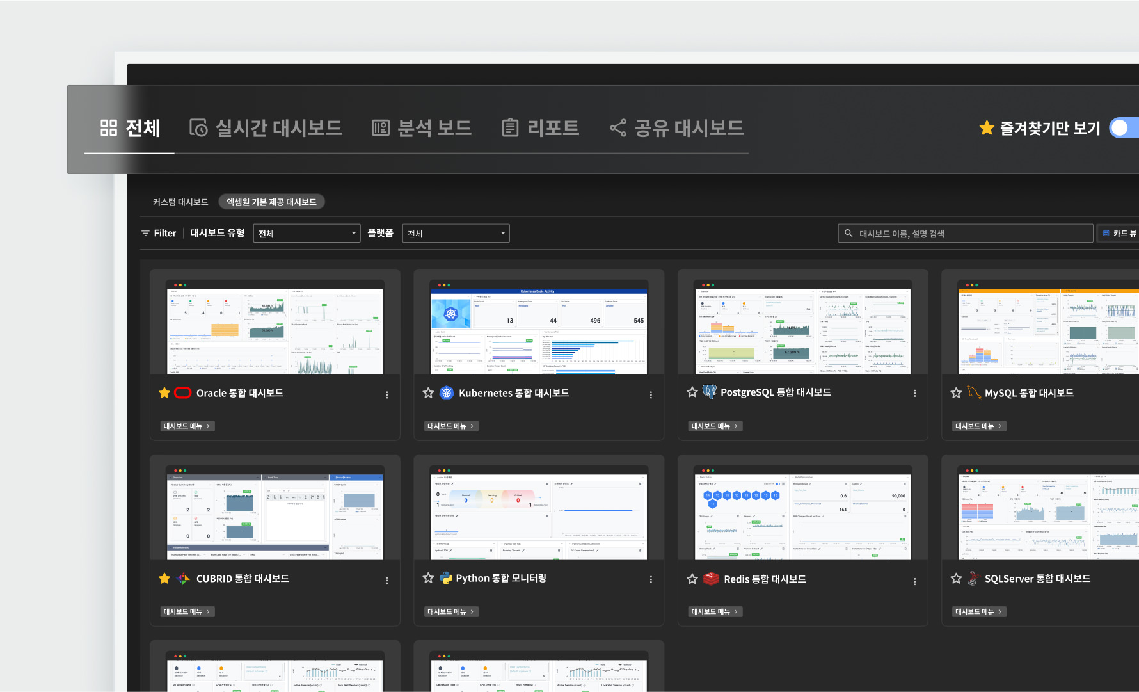This screenshot has height=692, width=1139.
Task: Open the 플랫폼 dropdown
Action: tap(456, 234)
